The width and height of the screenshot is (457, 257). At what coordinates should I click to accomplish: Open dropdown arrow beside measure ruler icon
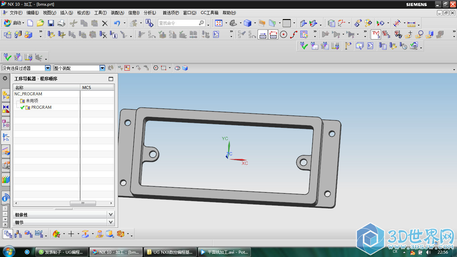coord(419,25)
